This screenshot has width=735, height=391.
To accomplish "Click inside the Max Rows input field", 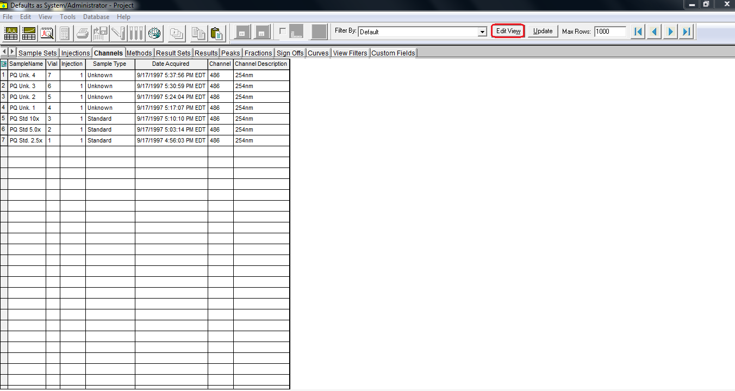I will point(610,32).
